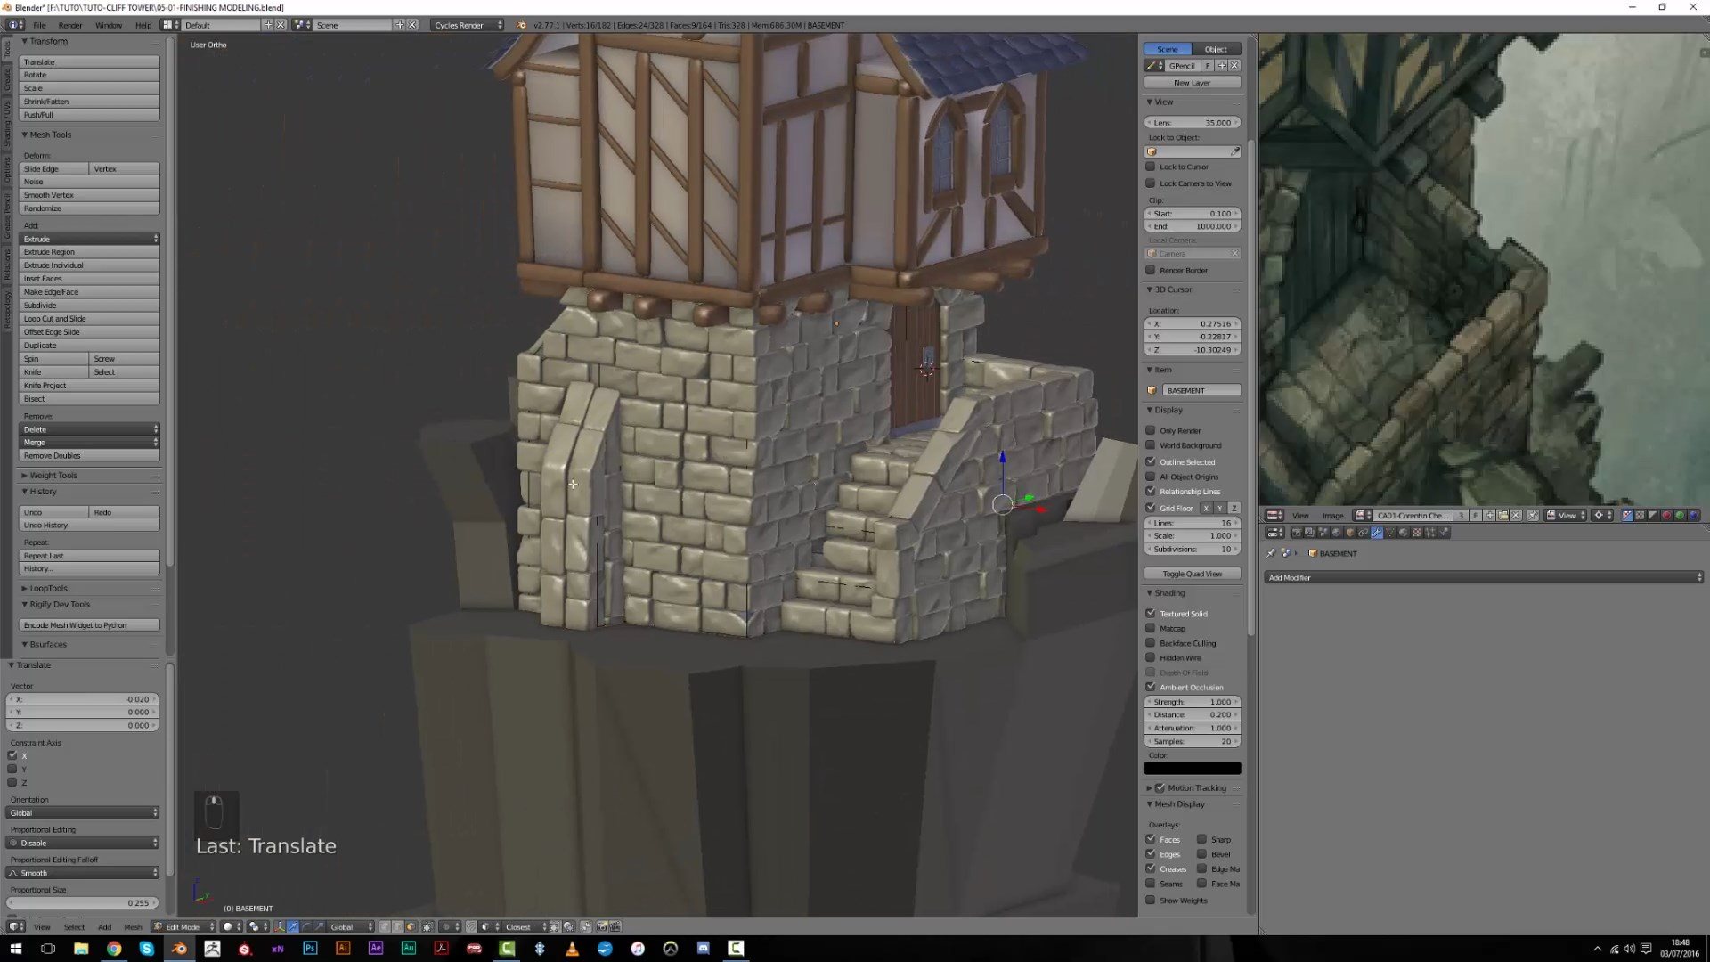Open Blender from the Windows taskbar
Image resolution: width=1710 pixels, height=962 pixels.
(x=179, y=949)
